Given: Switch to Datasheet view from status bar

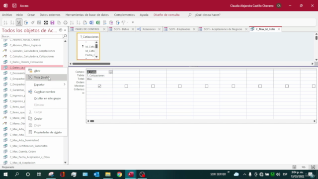Looking at the screenshot, I should (x=294, y=167).
